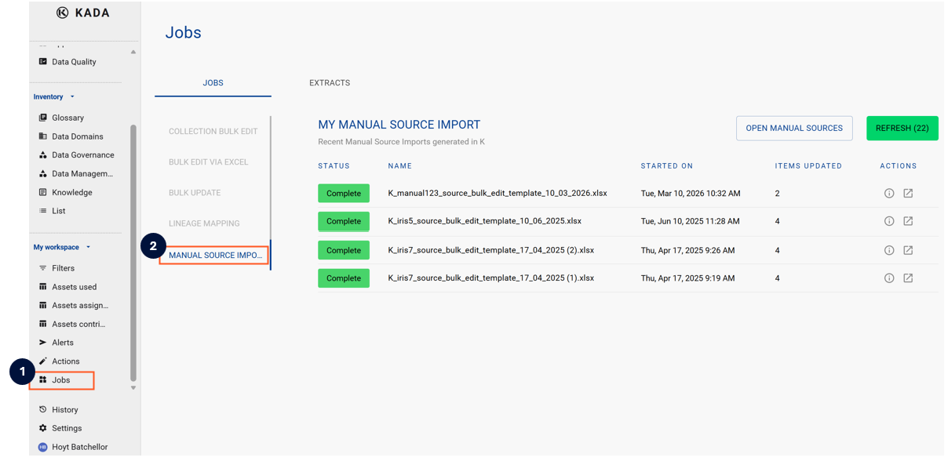Image resolution: width=948 pixels, height=461 pixels.
Task: Select Bulk Edit via Excel option
Action: point(208,162)
